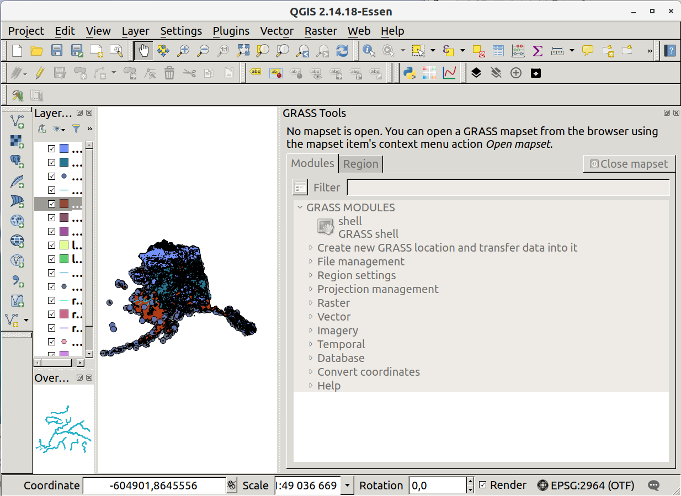This screenshot has height=496, width=681.
Task: Toggle the pink circle point layer checkbox
Action: [51, 342]
